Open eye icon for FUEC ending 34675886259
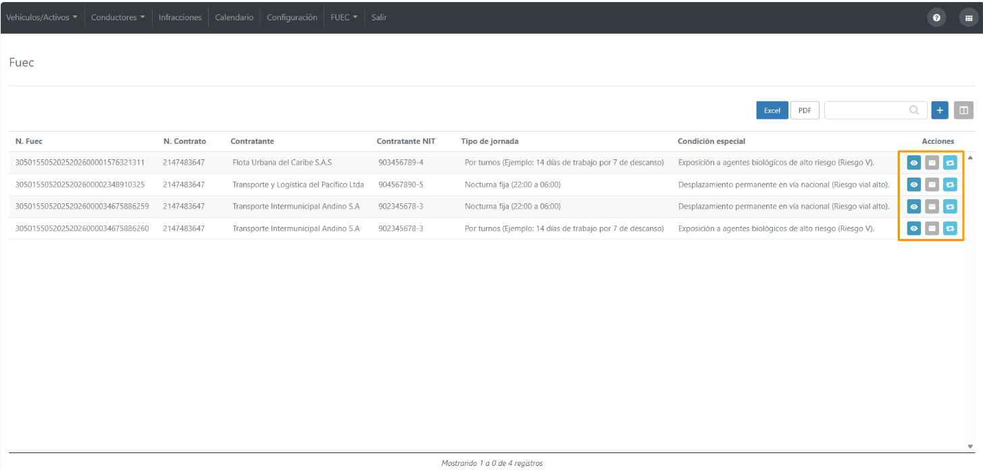Image resolution: width=983 pixels, height=470 pixels. (x=913, y=206)
